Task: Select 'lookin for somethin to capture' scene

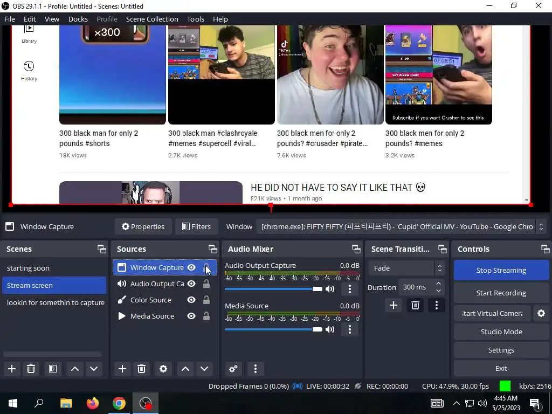Action: [54, 302]
